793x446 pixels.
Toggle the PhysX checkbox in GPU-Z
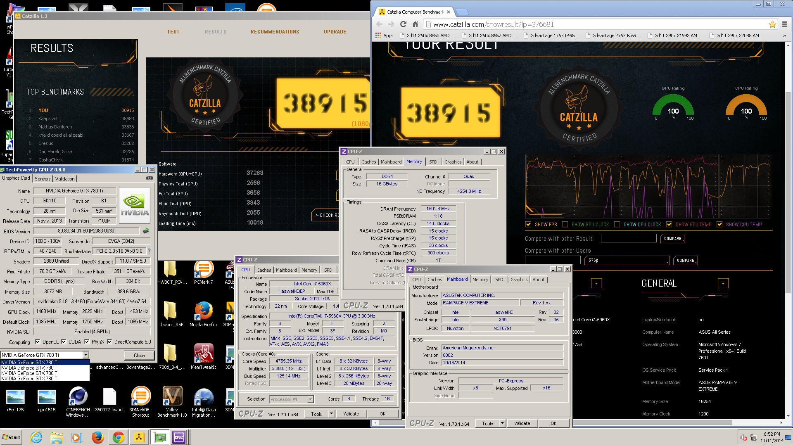pos(87,342)
